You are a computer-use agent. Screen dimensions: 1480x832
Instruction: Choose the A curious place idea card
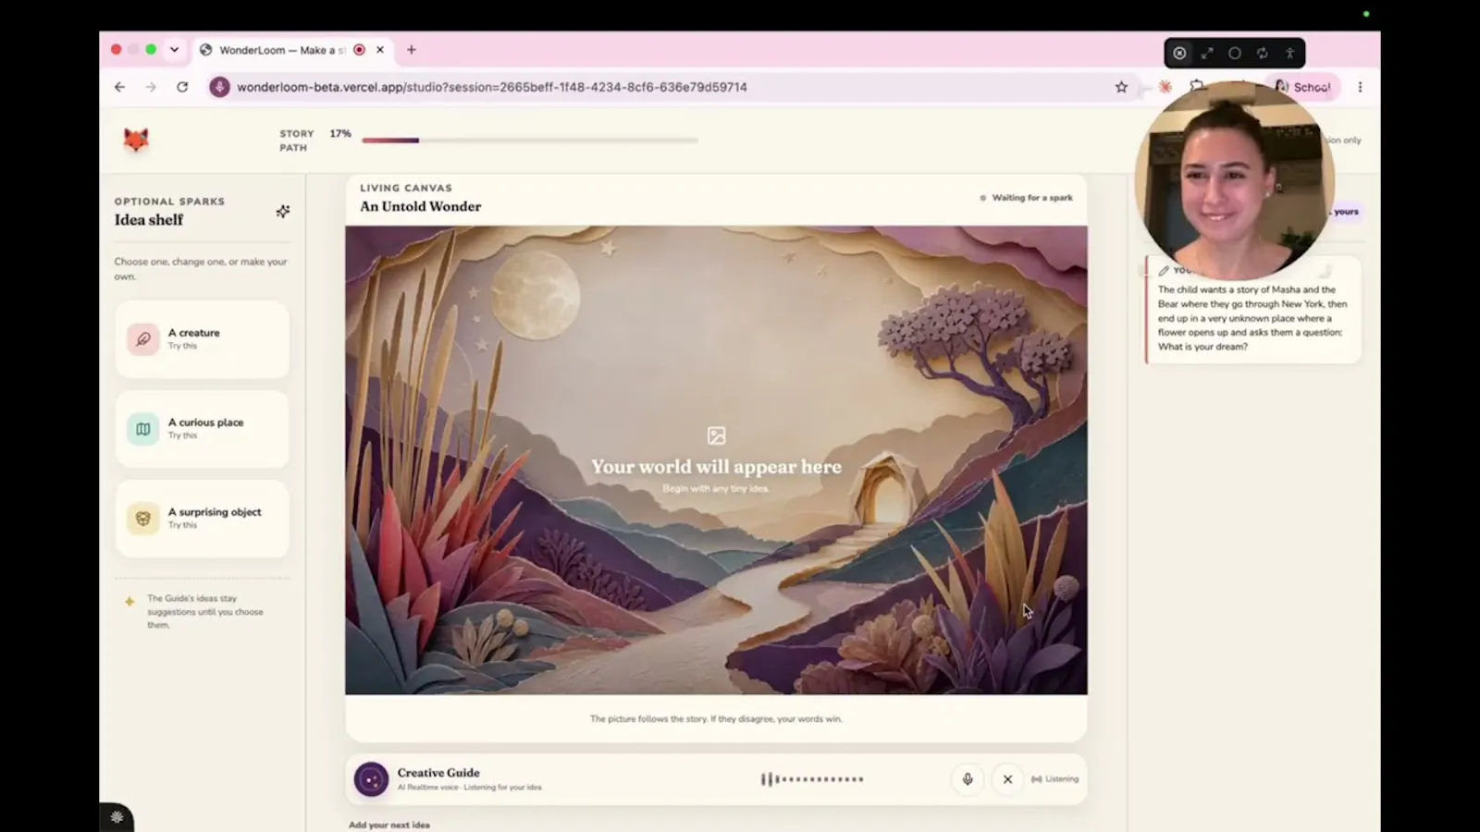point(202,429)
